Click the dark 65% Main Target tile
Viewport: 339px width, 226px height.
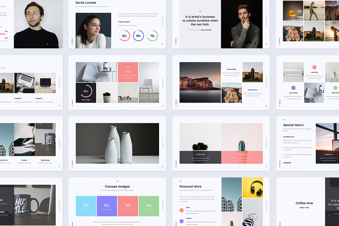[x=86, y=93]
